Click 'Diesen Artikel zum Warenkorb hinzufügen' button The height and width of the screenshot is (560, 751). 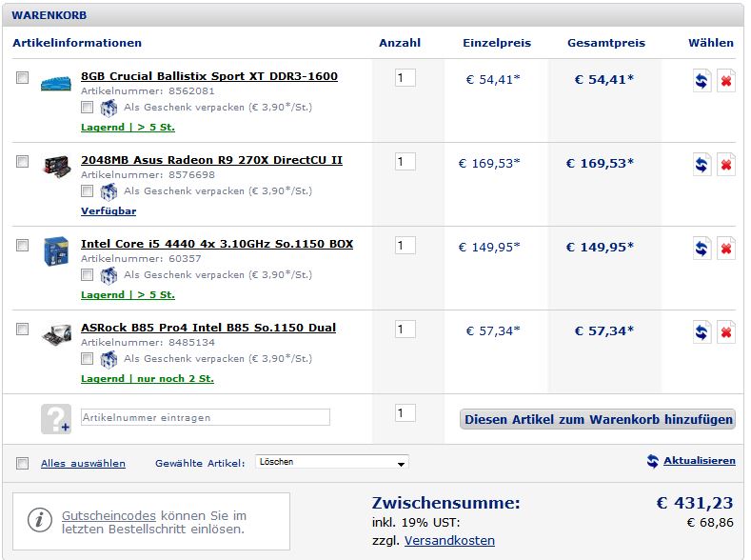(x=597, y=419)
